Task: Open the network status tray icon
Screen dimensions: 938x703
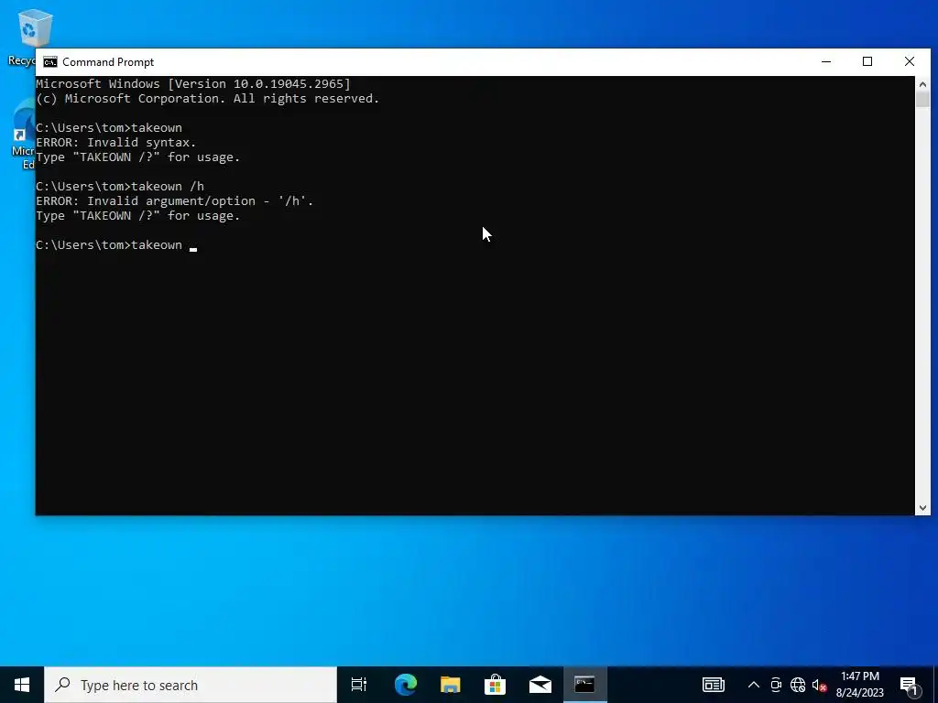Action: (x=798, y=685)
